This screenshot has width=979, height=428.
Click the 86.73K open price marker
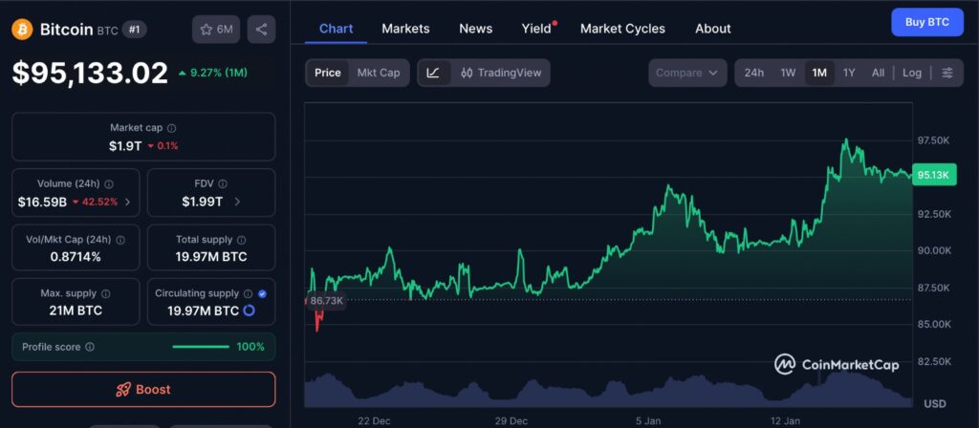tap(326, 301)
